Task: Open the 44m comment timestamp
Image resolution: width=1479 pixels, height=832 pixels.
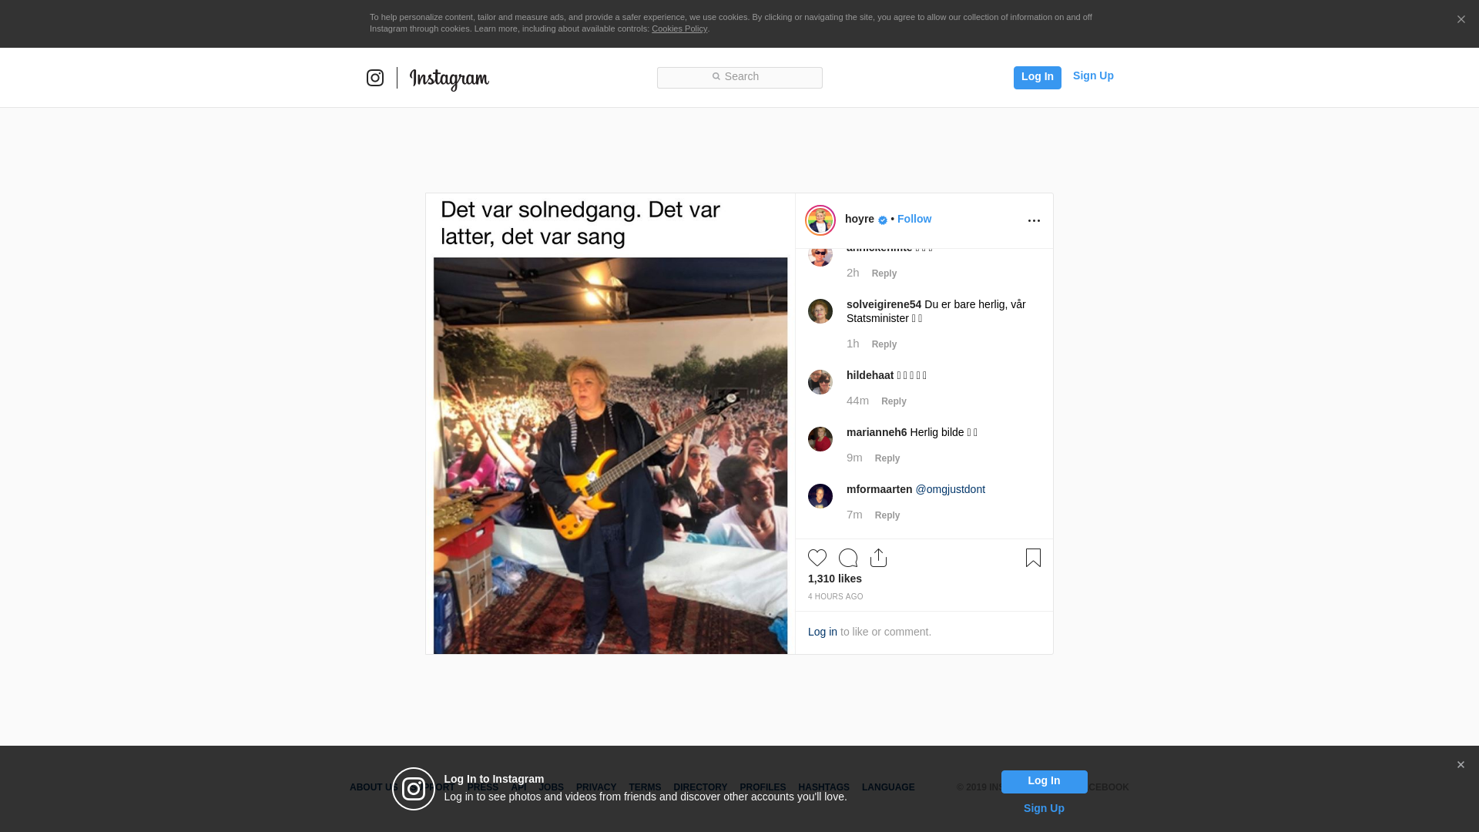Action: click(x=857, y=401)
